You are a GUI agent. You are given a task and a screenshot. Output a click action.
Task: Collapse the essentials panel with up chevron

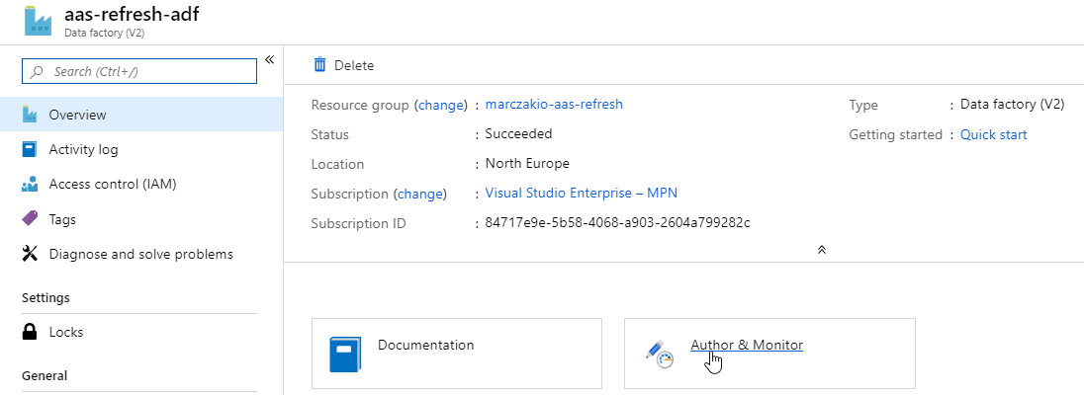821,249
